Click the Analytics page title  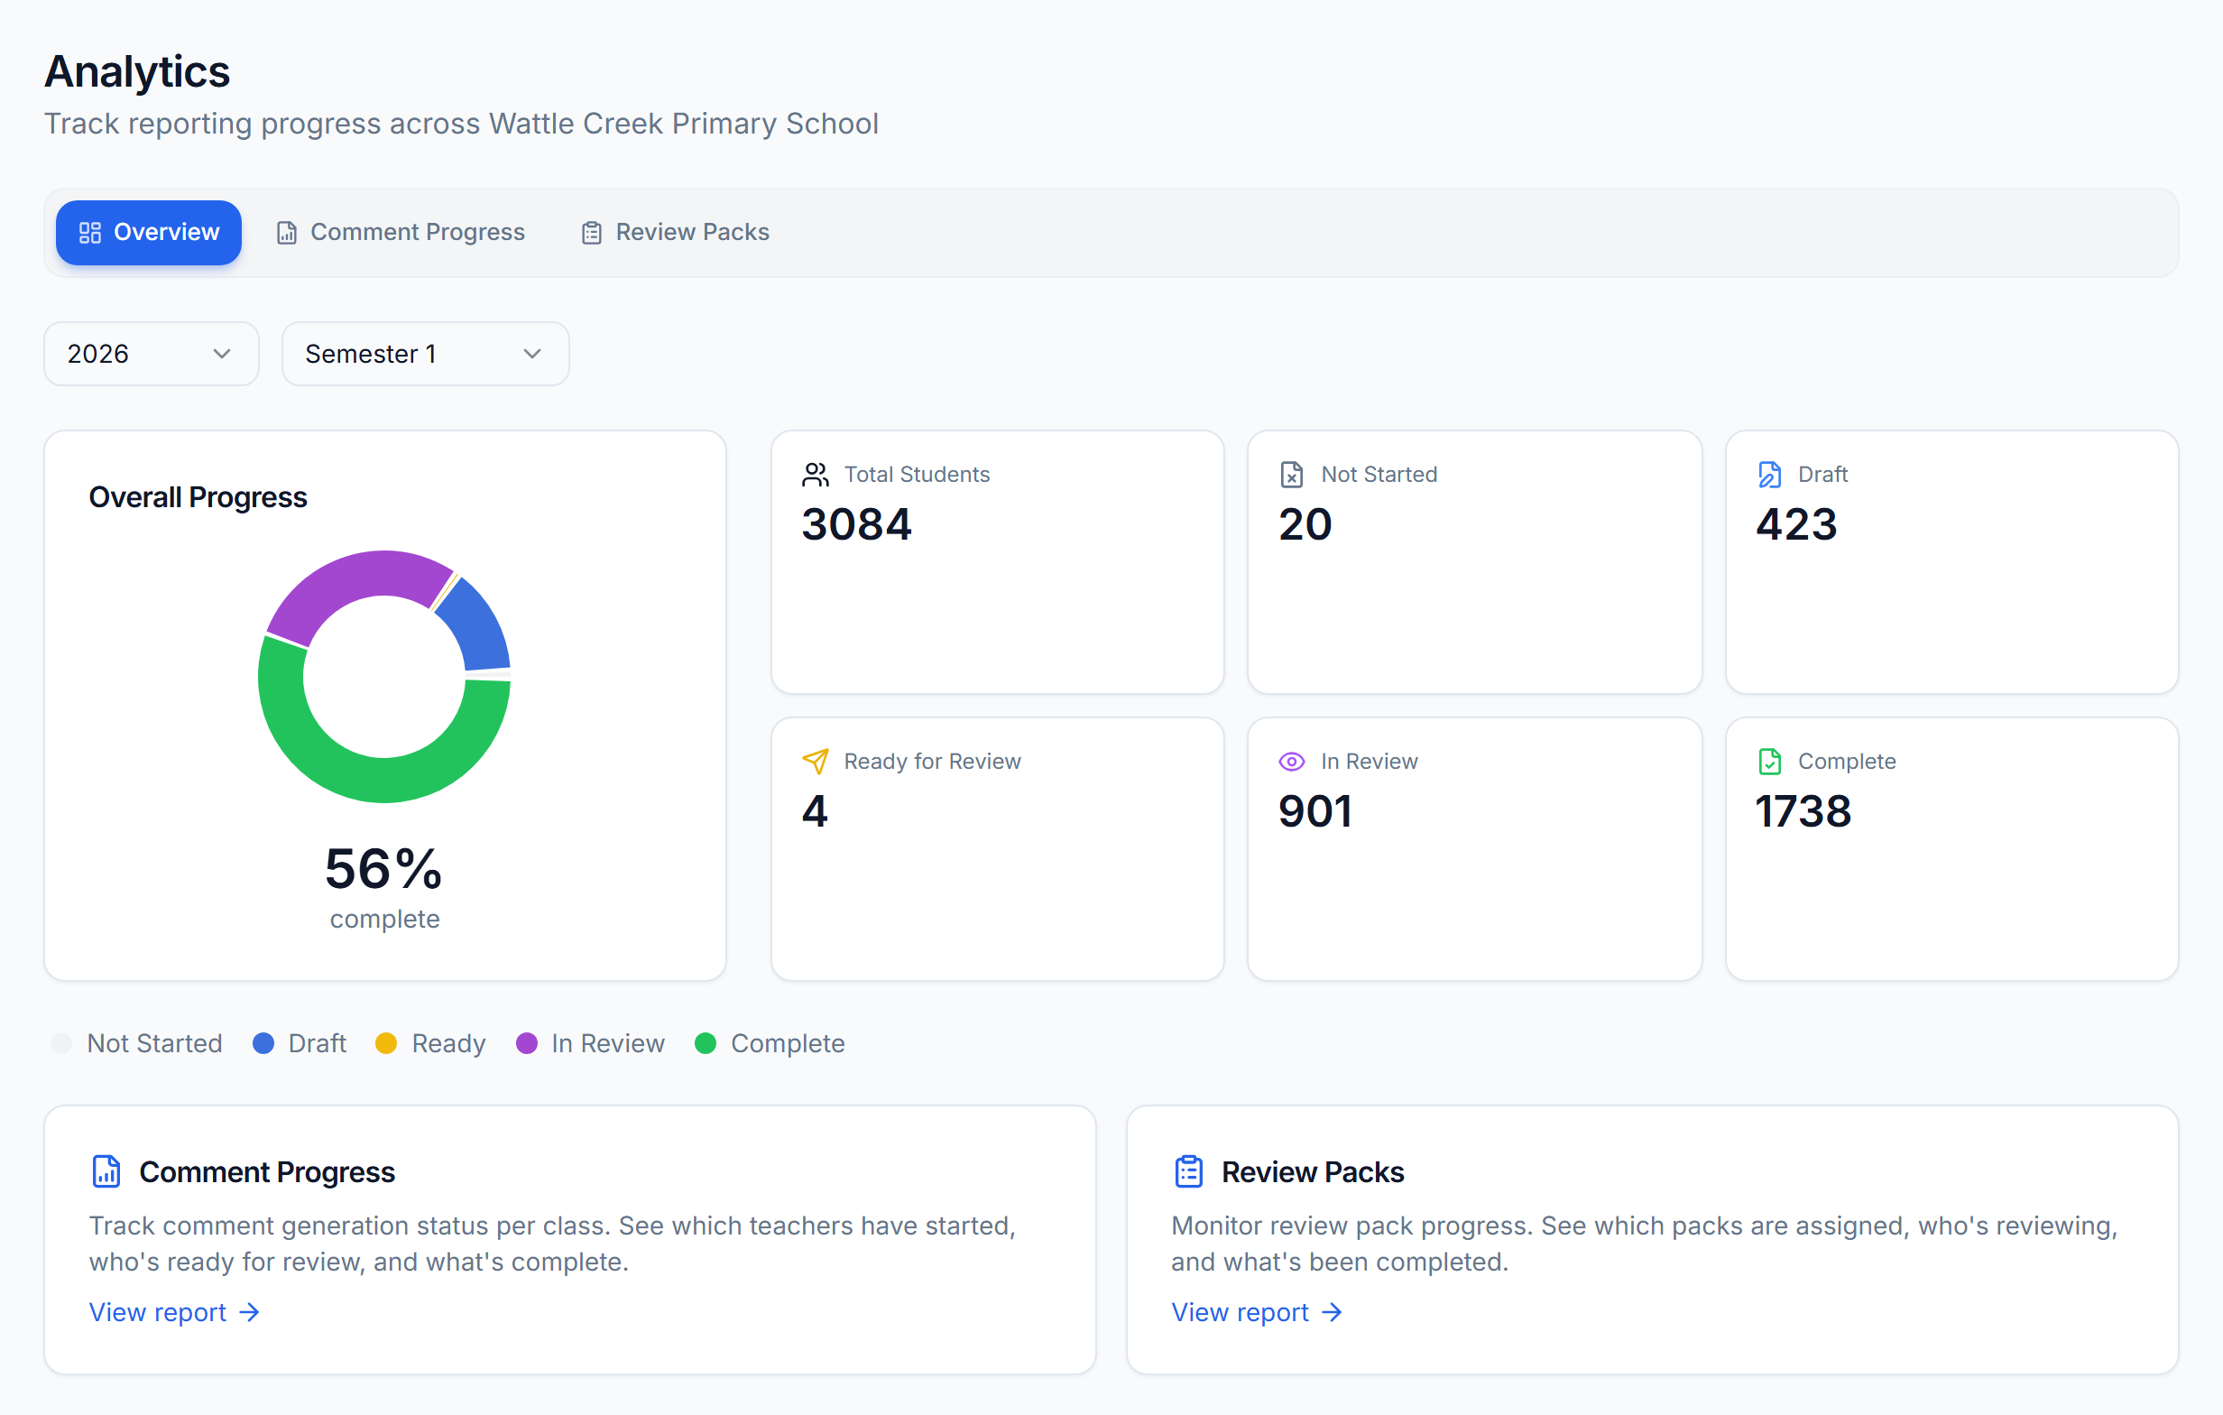tap(136, 72)
